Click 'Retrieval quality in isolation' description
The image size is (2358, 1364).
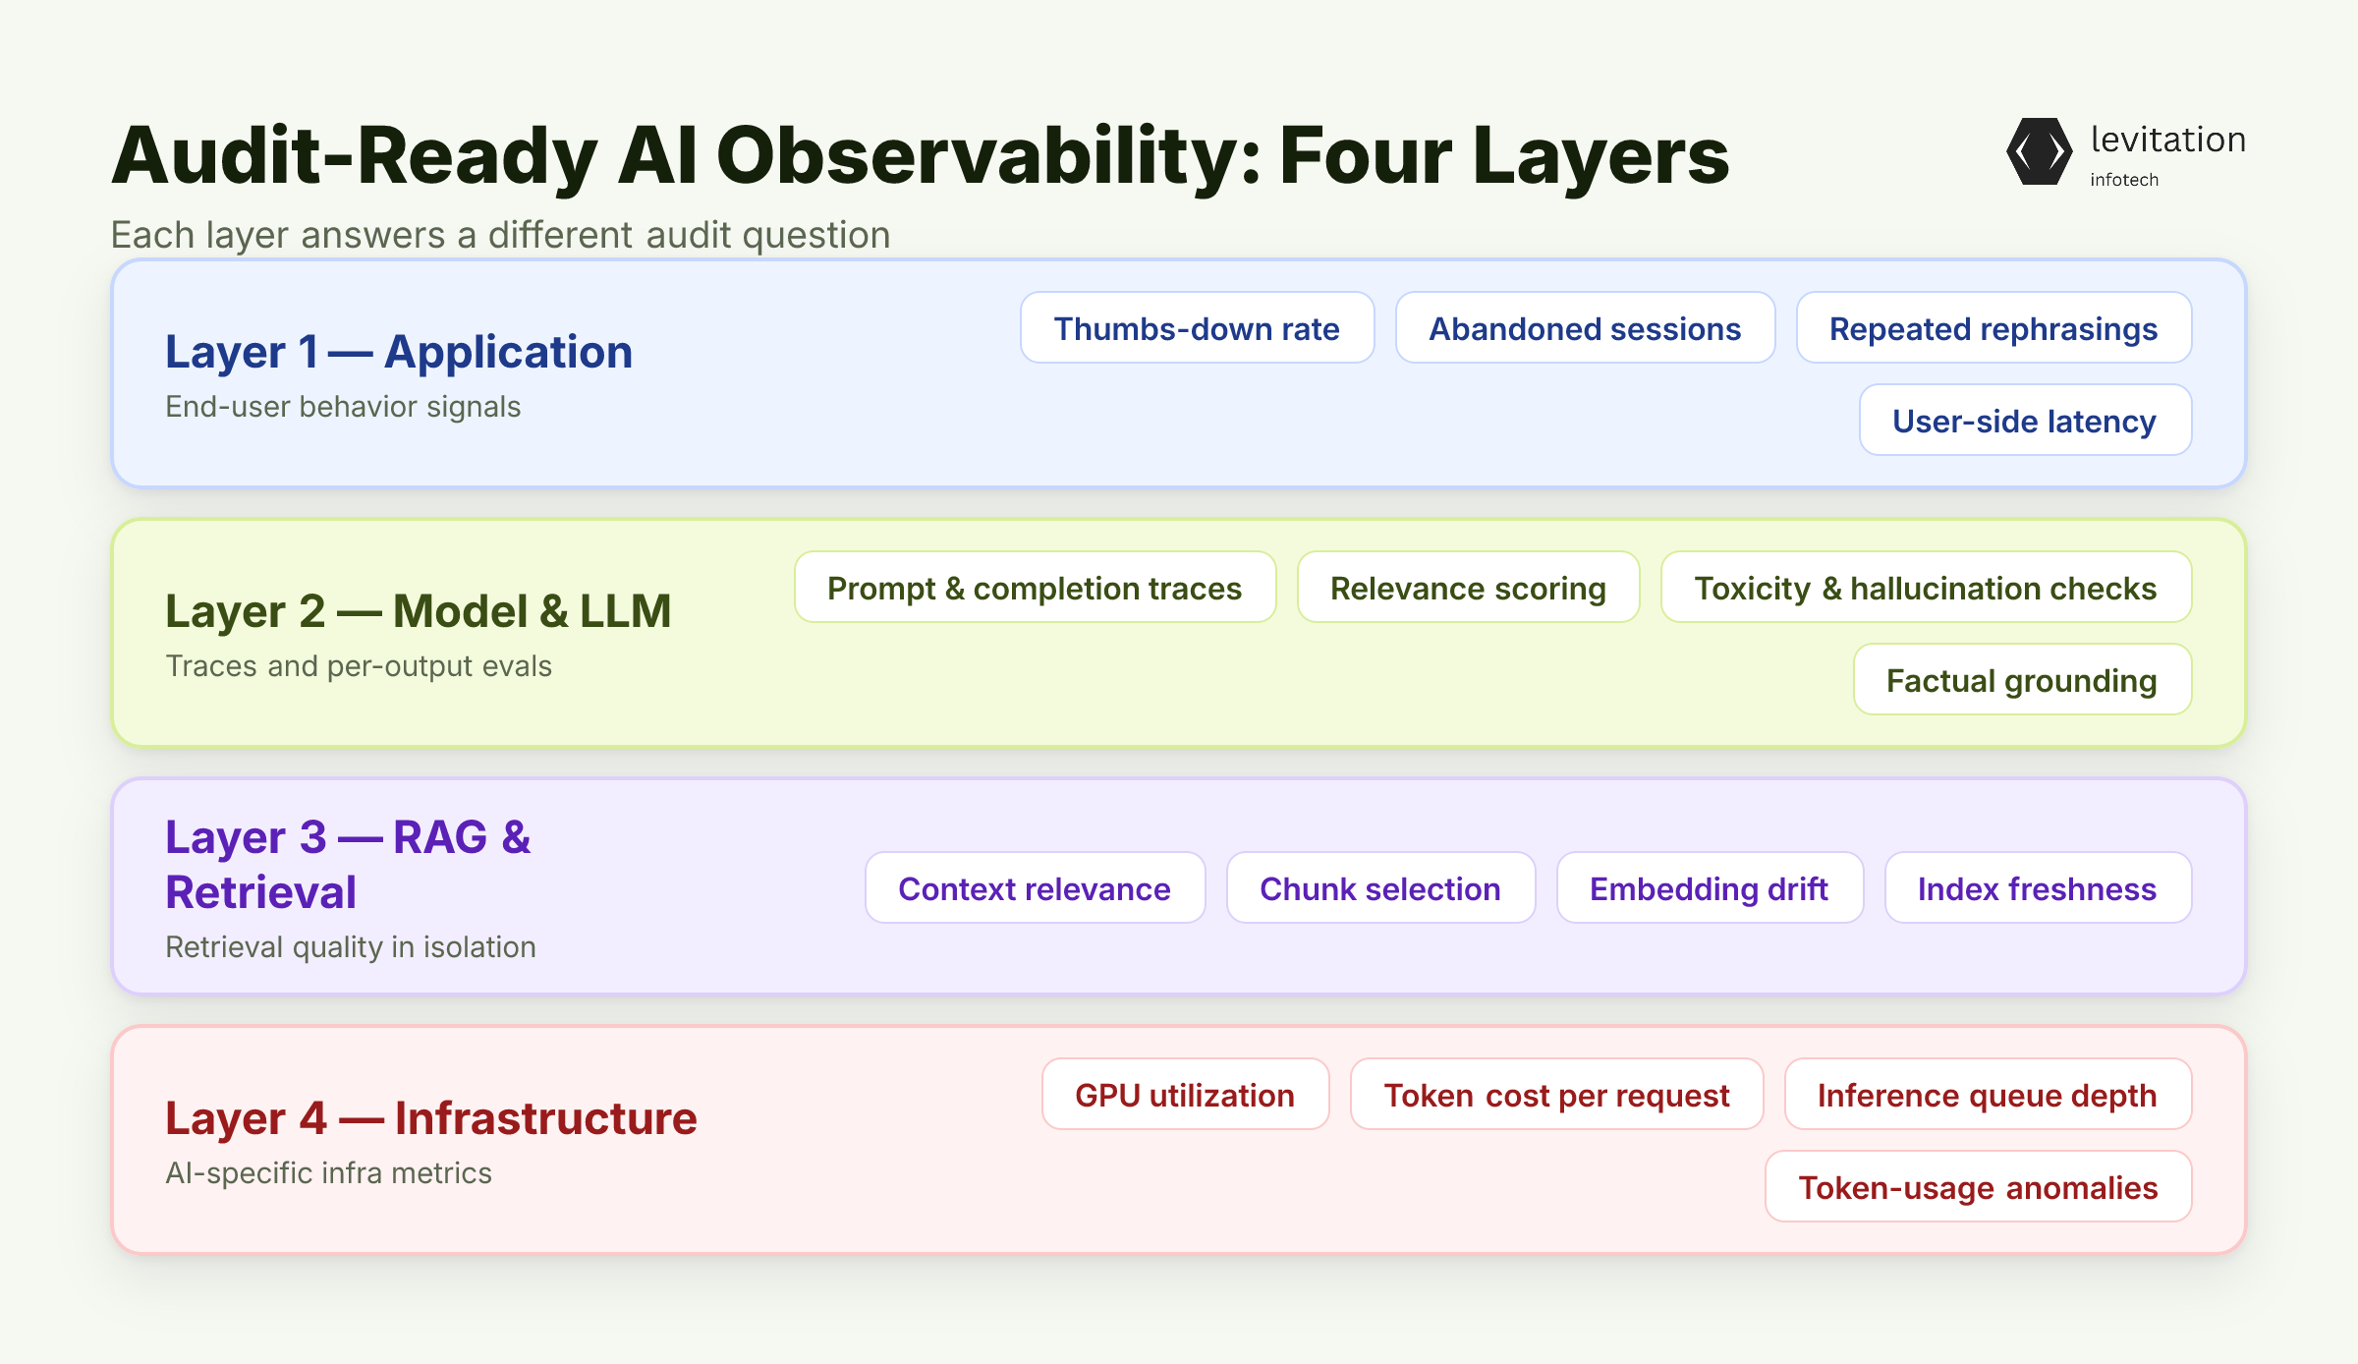point(351,947)
